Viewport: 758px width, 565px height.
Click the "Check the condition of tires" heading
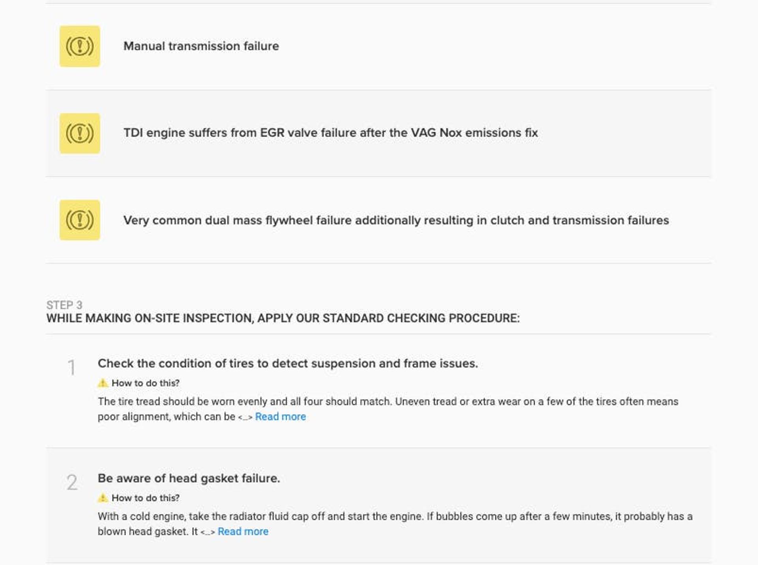coord(287,363)
